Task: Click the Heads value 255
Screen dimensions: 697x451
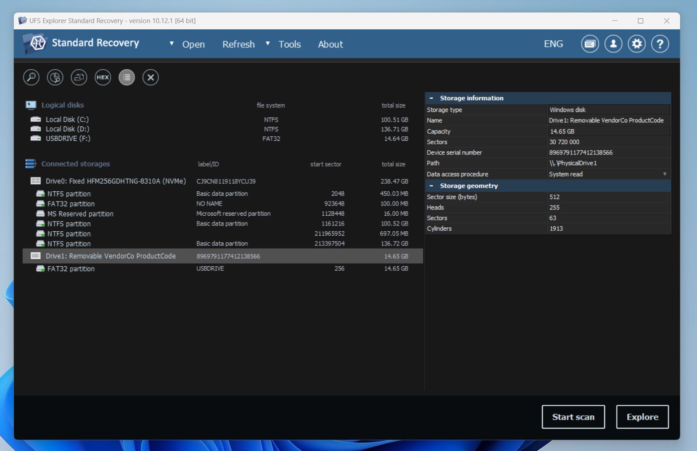Action: [554, 207]
